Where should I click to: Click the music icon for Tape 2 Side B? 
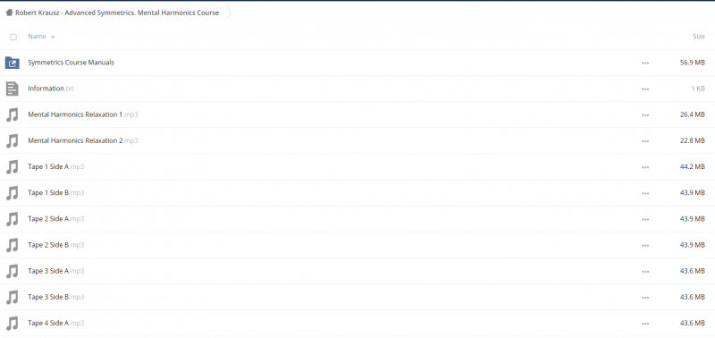pyautogui.click(x=13, y=245)
